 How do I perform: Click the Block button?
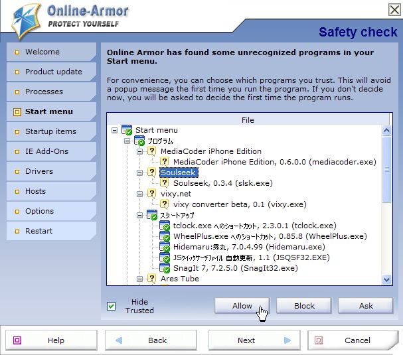point(304,306)
